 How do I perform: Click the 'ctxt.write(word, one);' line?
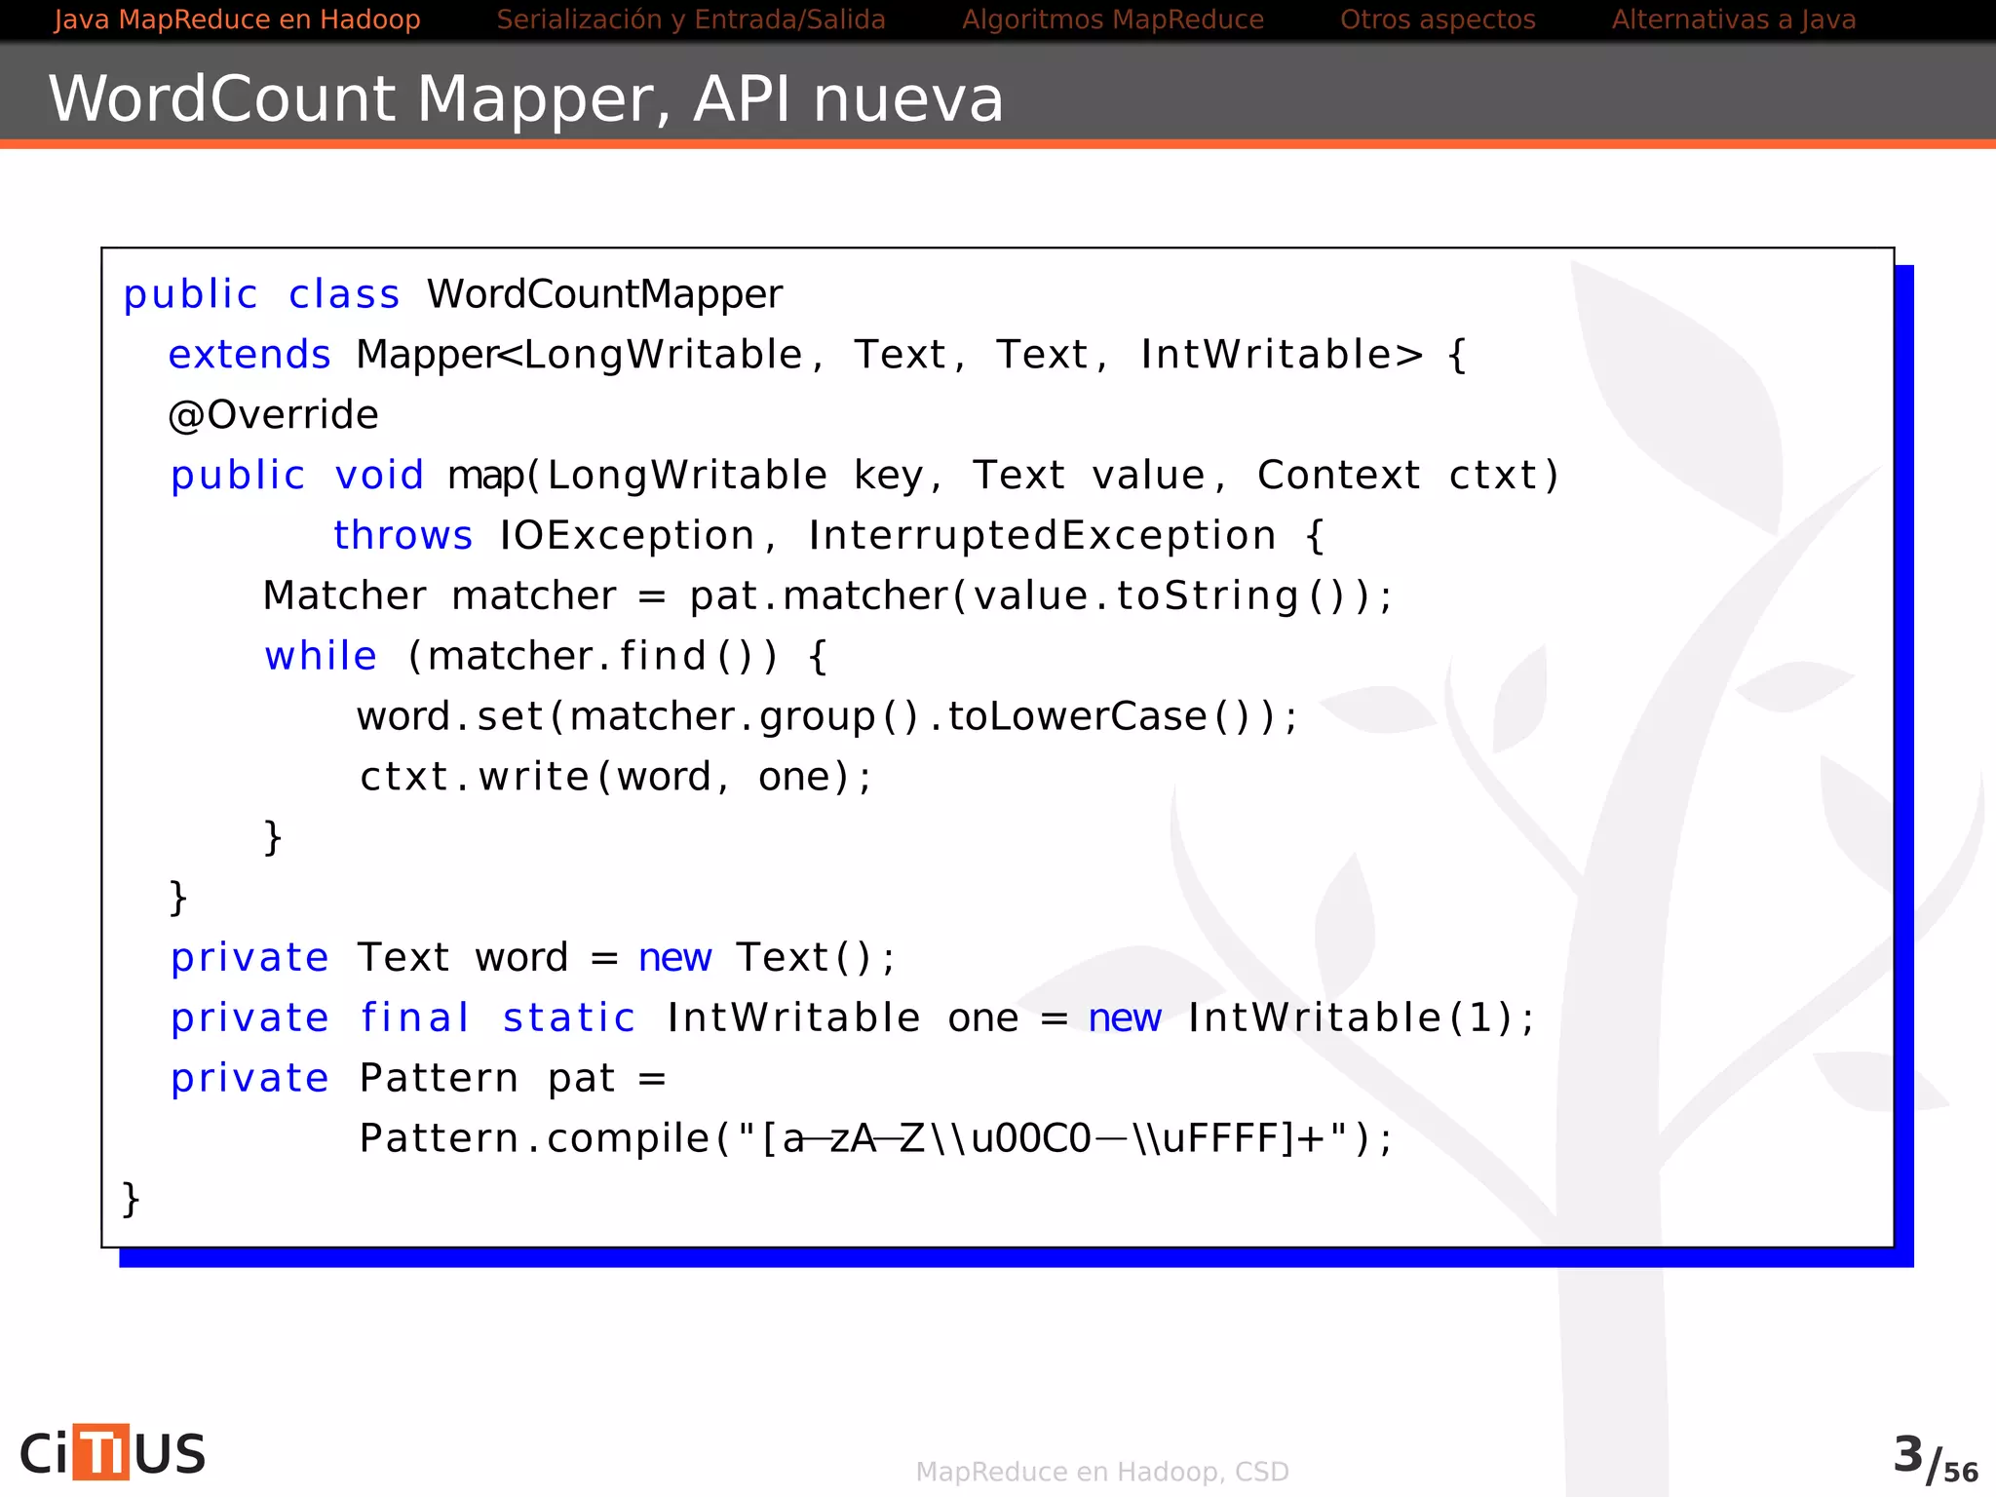(616, 777)
